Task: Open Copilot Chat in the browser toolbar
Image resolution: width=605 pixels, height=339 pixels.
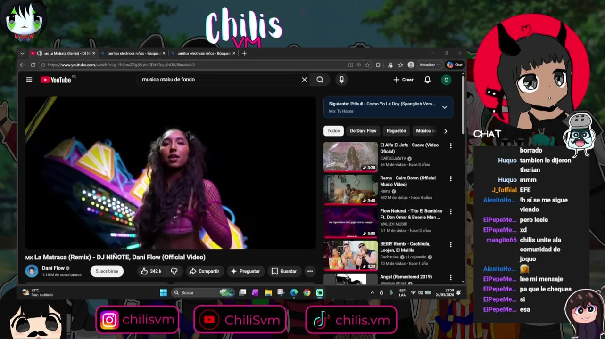Action: pyautogui.click(x=455, y=65)
